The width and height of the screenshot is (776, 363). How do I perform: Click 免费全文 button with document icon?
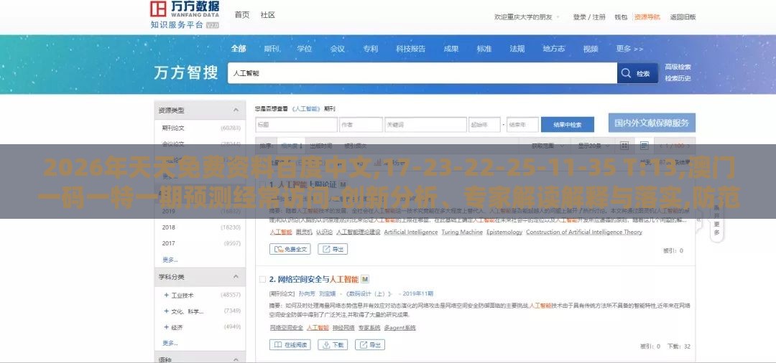[290, 250]
